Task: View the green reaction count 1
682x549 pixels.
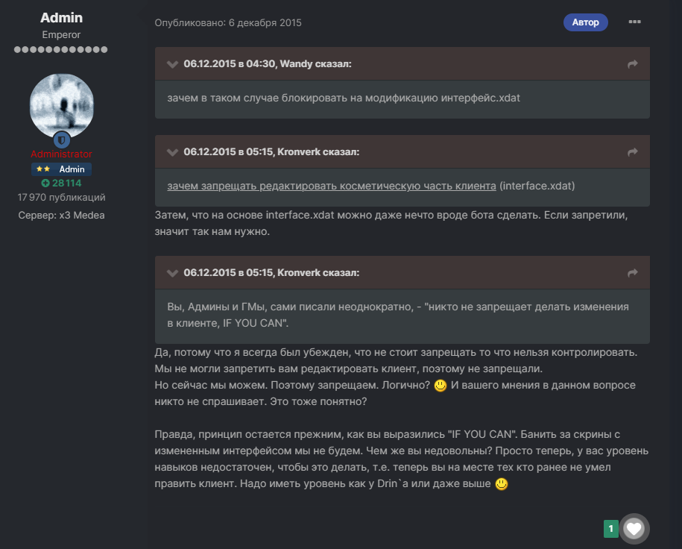Action: (610, 529)
